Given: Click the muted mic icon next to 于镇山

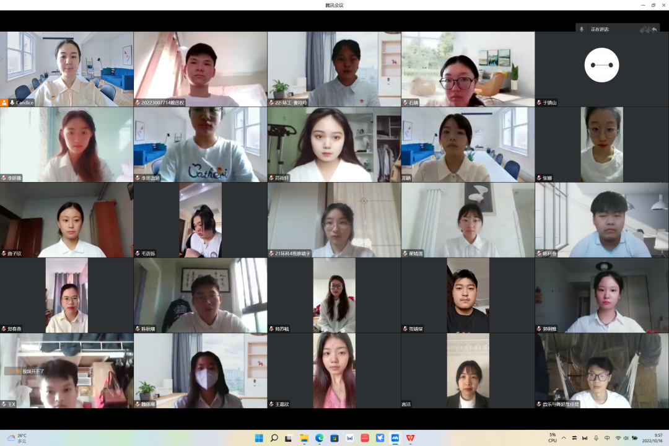Looking at the screenshot, I should coord(539,103).
